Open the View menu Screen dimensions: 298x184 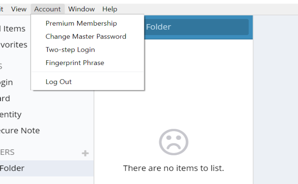[x=19, y=9]
